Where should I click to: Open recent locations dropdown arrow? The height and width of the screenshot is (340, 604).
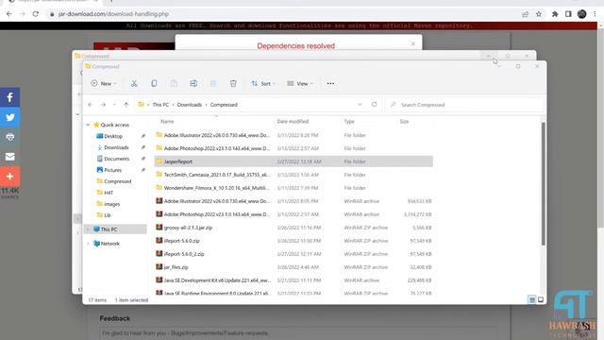[114, 105]
